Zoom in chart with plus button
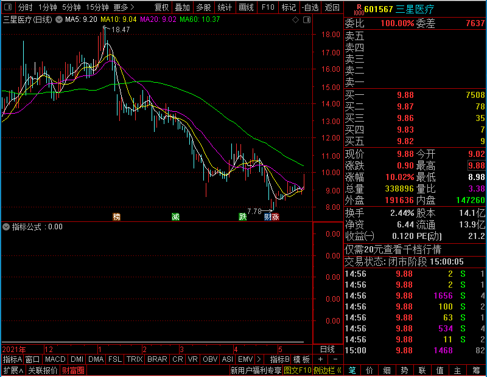This screenshot has width=487, height=377. point(320,359)
